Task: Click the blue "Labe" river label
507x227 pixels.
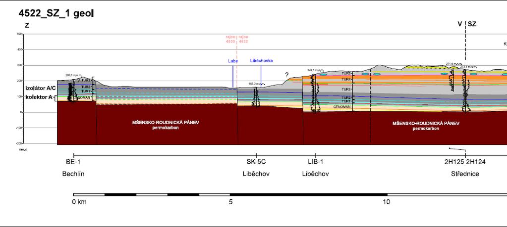Action: tap(233, 61)
